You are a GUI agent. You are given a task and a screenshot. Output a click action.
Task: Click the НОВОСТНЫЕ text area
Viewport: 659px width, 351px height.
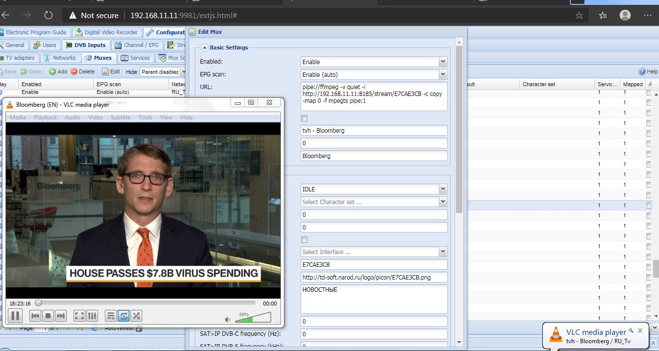pos(374,299)
